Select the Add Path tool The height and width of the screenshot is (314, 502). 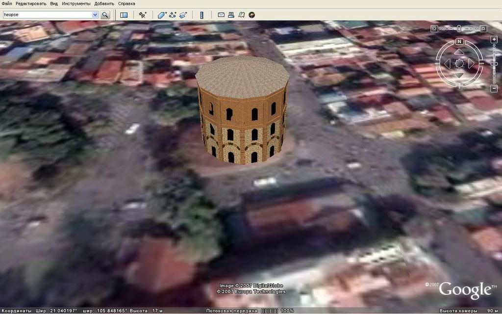coord(173,15)
